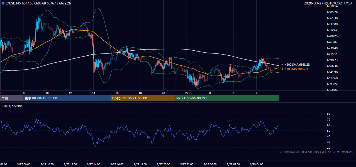Click price axis value 6763.87
Viewport: 356px width, 167px height.
pyautogui.click(x=332, y=42)
